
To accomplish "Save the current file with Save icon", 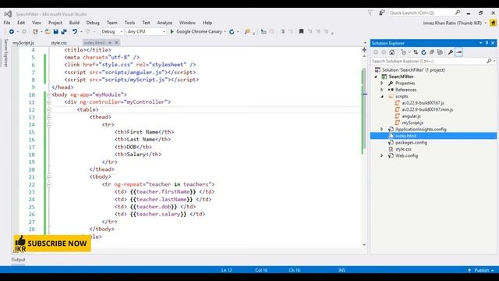I will click(x=55, y=31).
